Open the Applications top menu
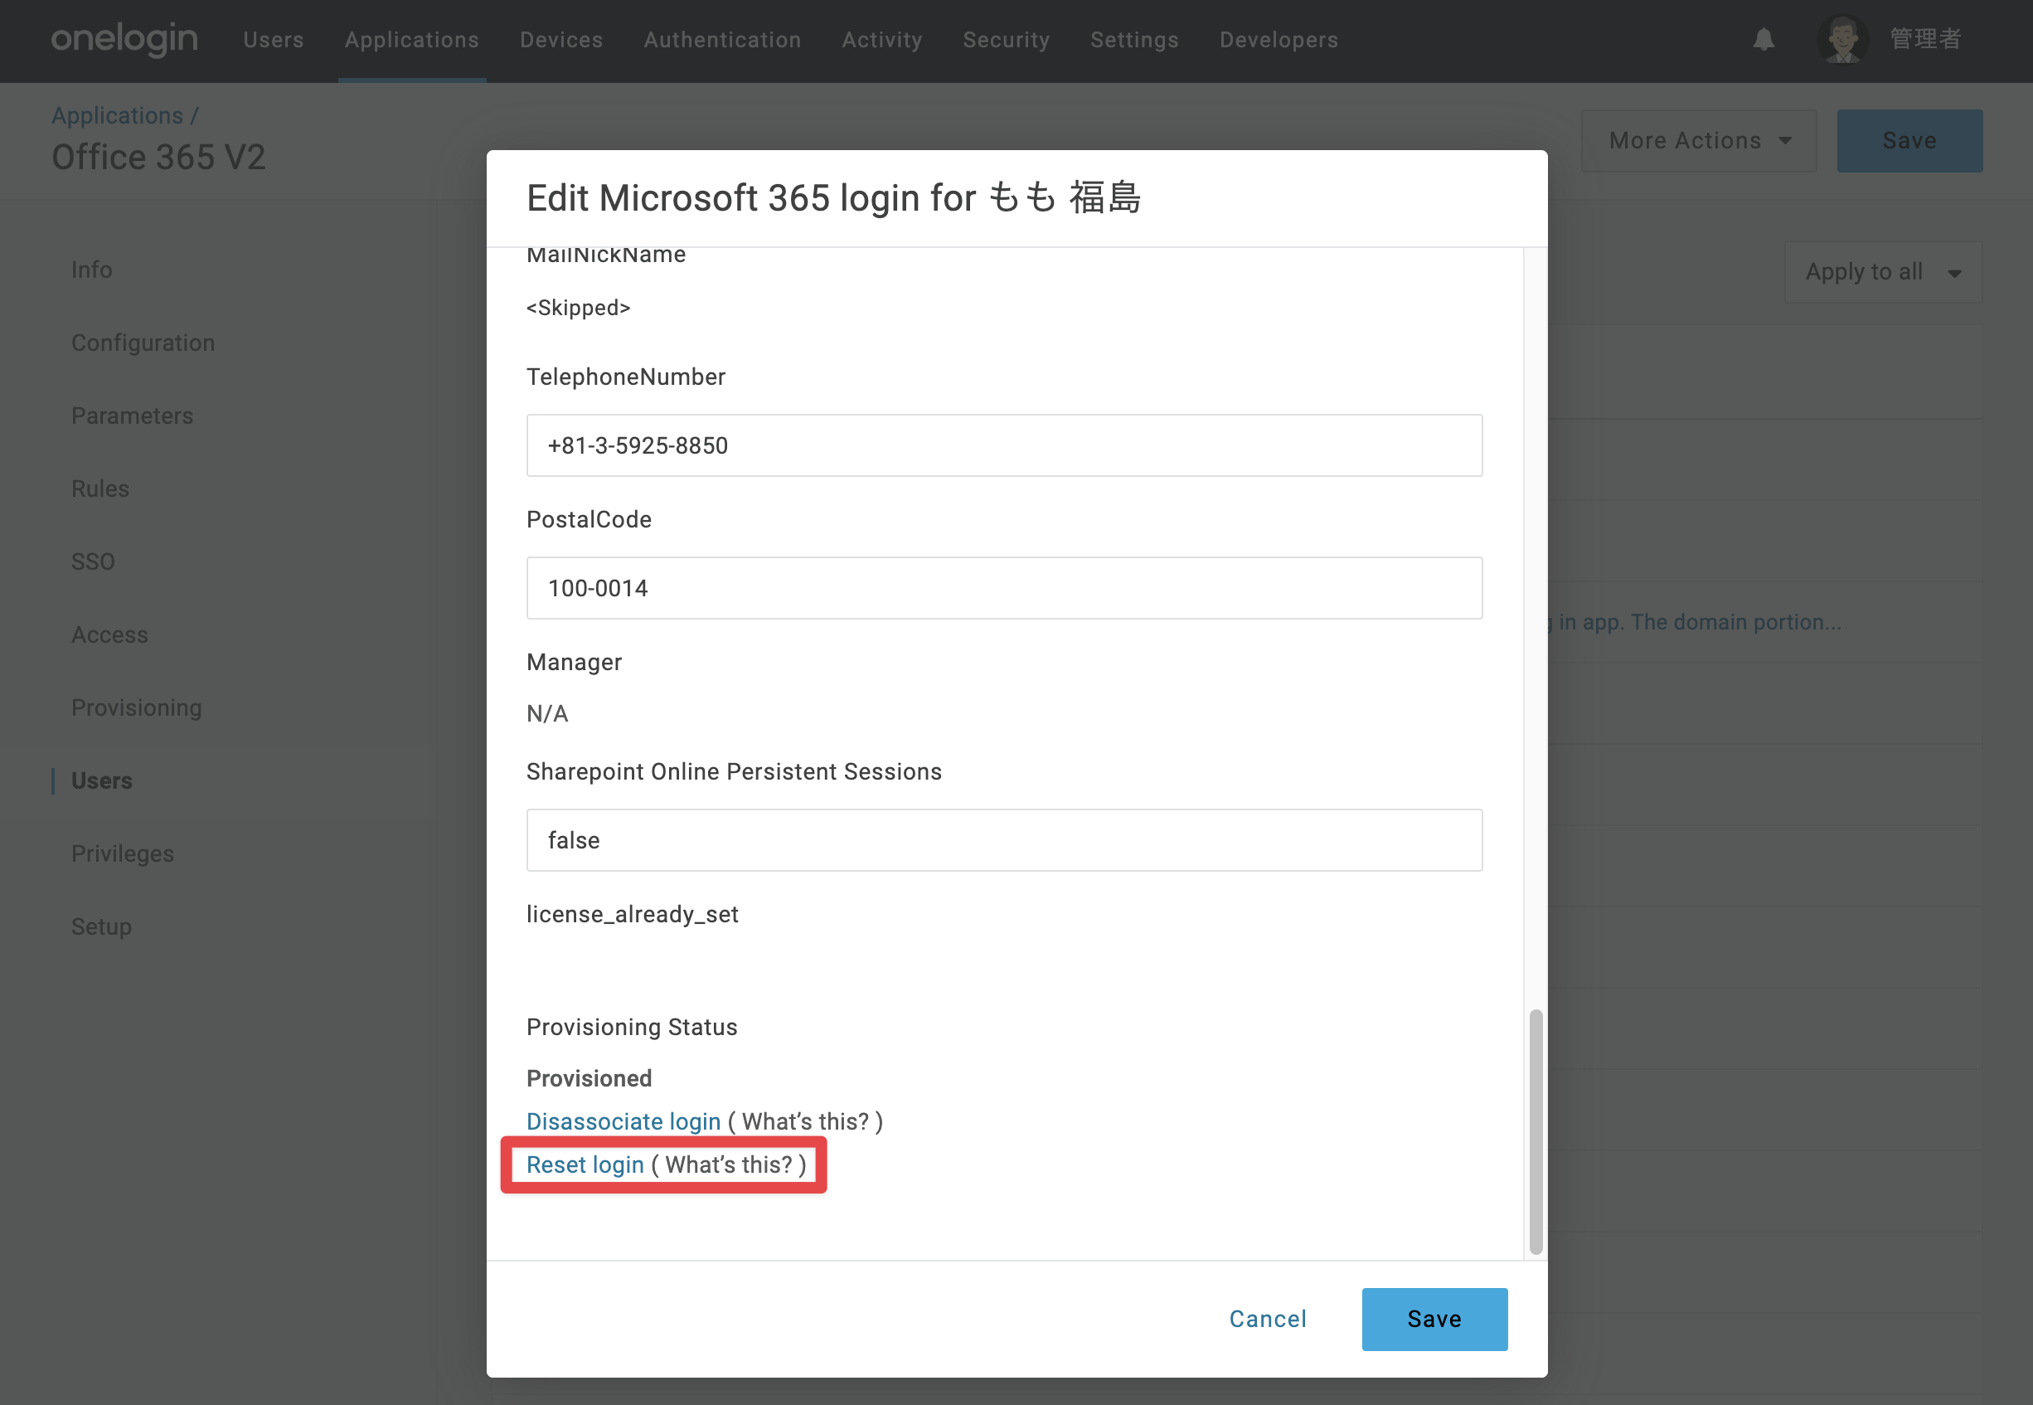 pos(412,40)
